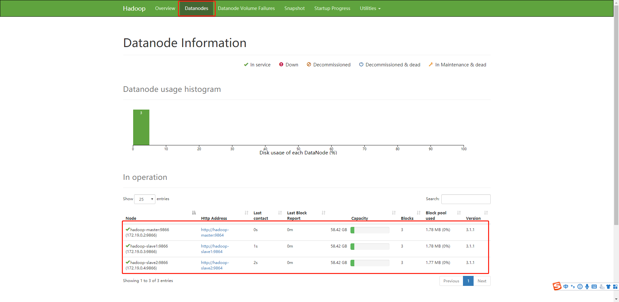The width and height of the screenshot is (619, 302).
Task: Click the hadoop-master in-service checkmark
Action: click(x=128, y=229)
